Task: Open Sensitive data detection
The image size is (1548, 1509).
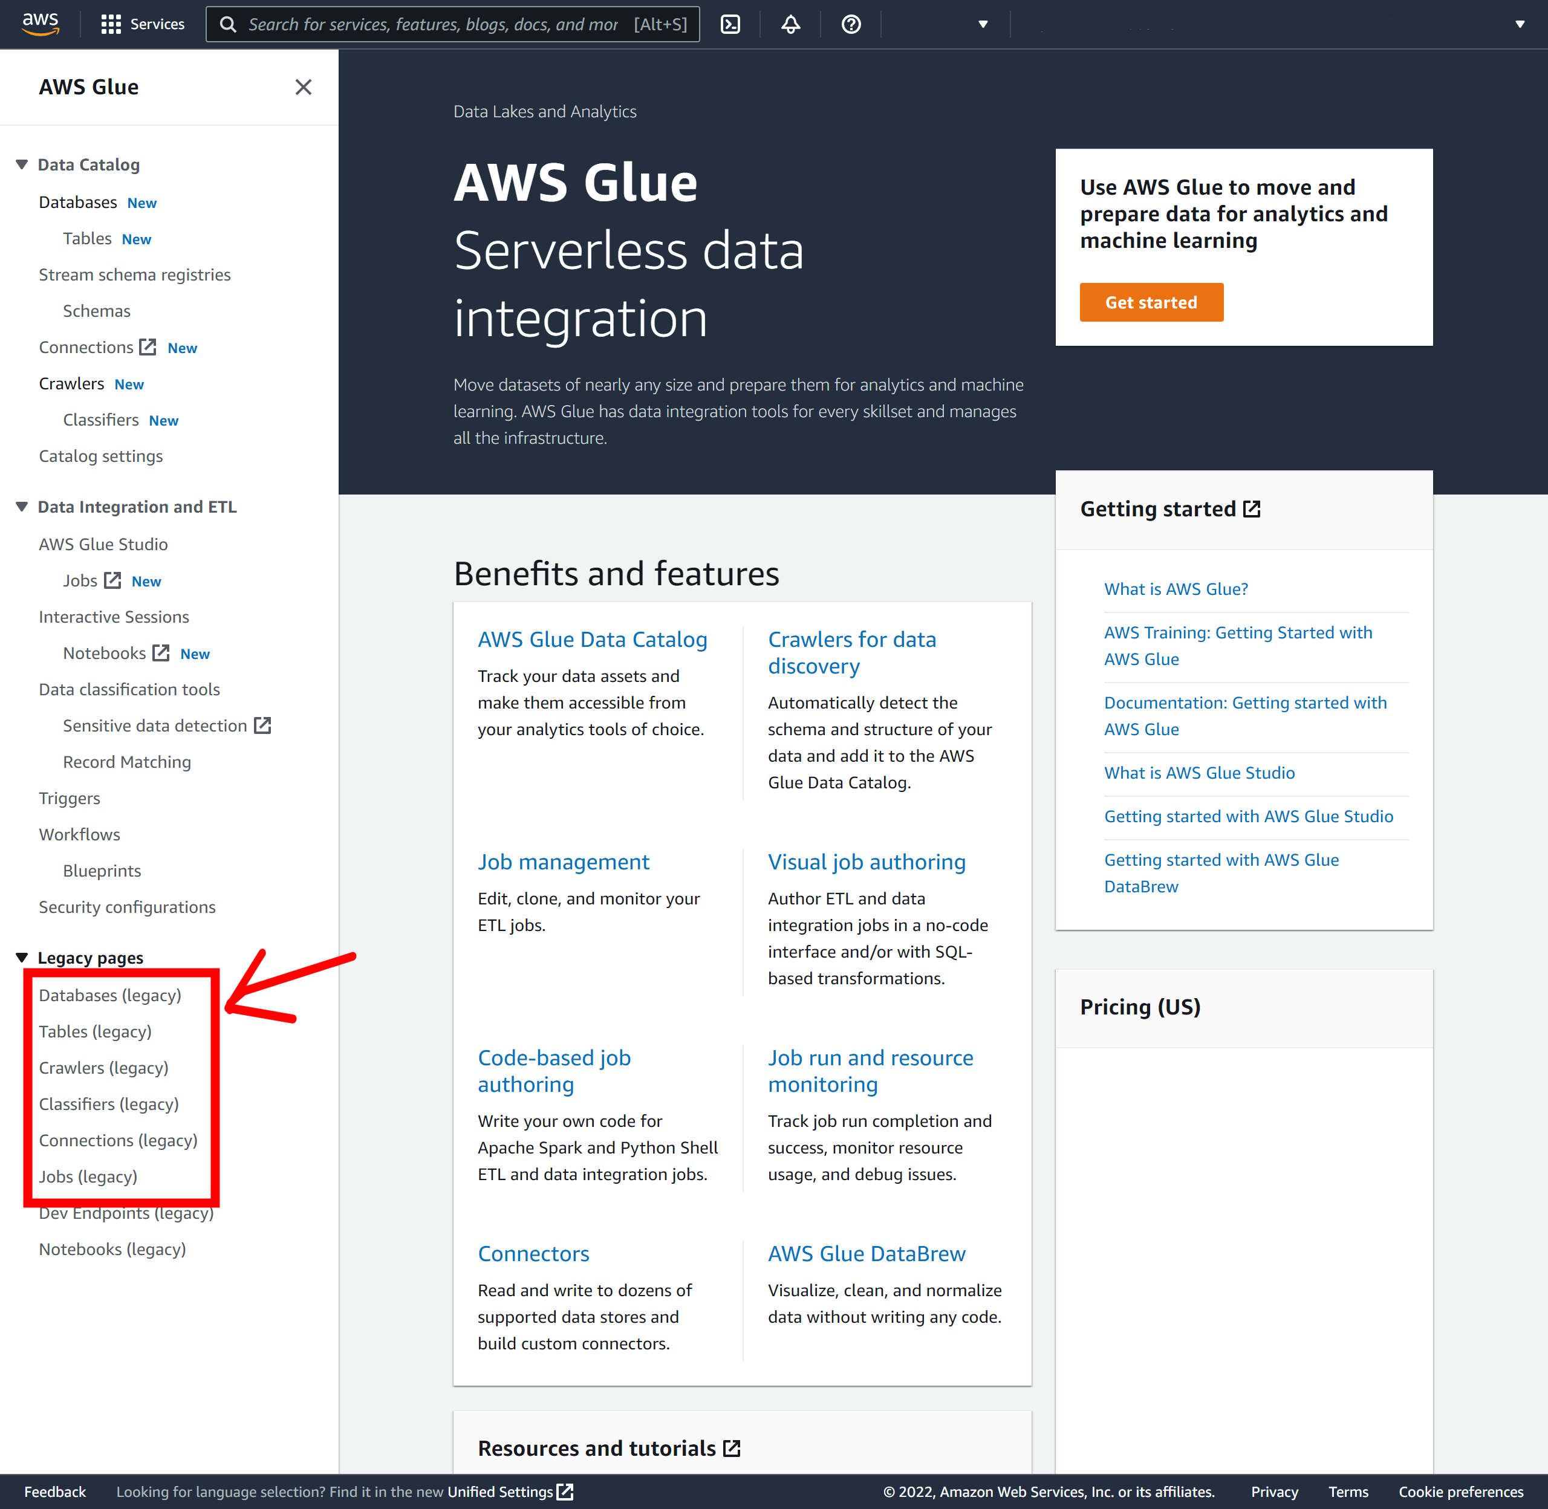Action: point(166,726)
